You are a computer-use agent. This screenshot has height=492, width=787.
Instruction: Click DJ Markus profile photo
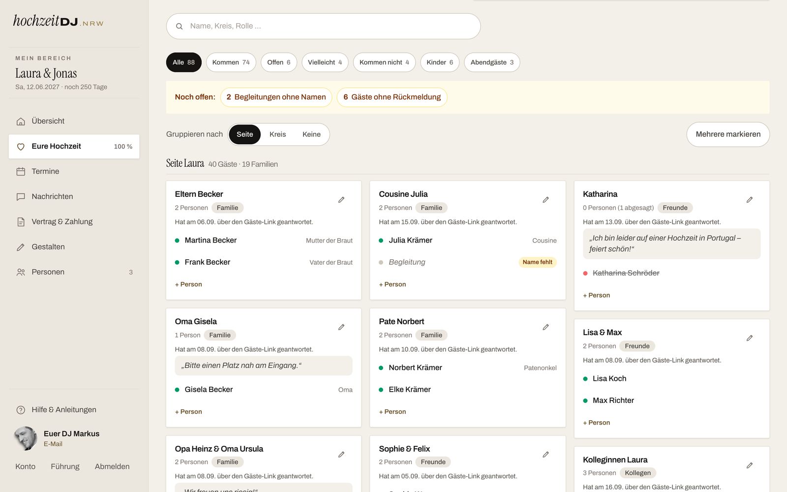coord(26,438)
